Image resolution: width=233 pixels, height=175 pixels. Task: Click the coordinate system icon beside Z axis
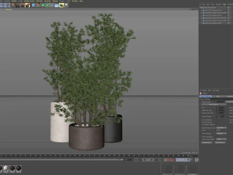(x=13, y=5)
